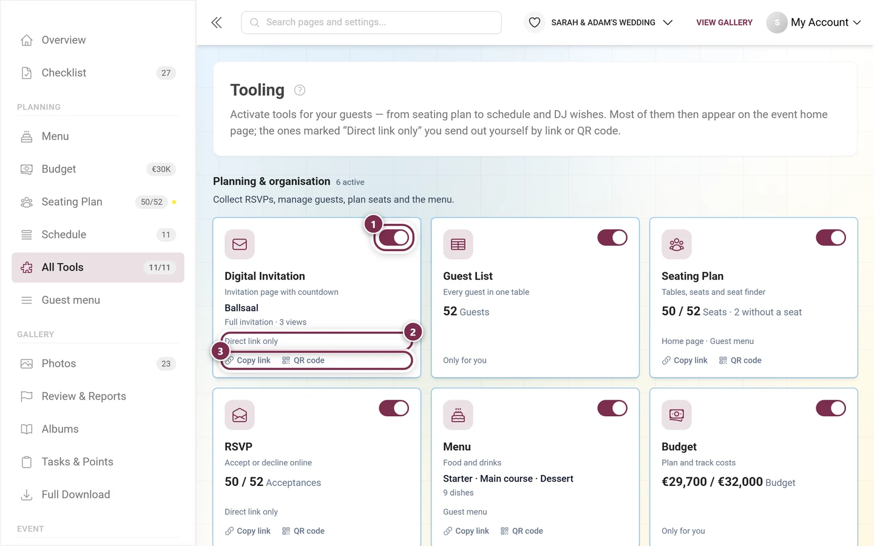The height and width of the screenshot is (546, 874).
Task: Open QR code for RSVP
Action: [303, 531]
